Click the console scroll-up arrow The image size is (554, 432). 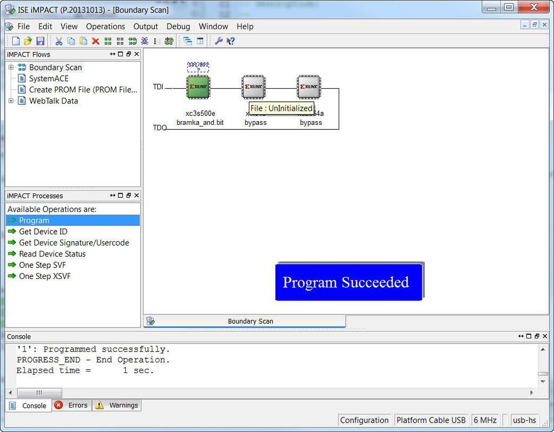coord(543,349)
